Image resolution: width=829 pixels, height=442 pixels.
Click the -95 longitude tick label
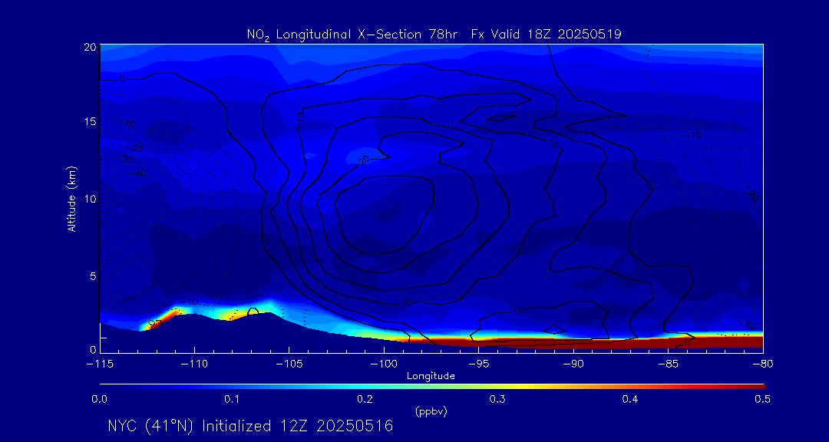478,364
